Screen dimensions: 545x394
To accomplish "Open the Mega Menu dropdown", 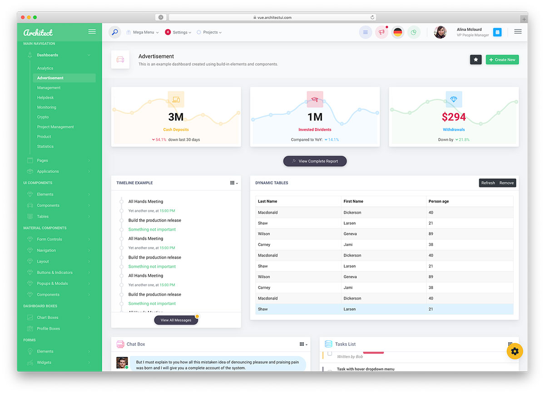I will click(x=143, y=33).
